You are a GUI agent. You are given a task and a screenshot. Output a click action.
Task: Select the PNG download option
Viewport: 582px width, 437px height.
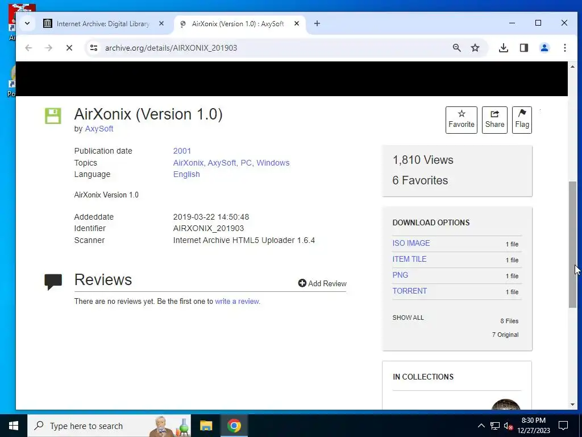point(400,275)
